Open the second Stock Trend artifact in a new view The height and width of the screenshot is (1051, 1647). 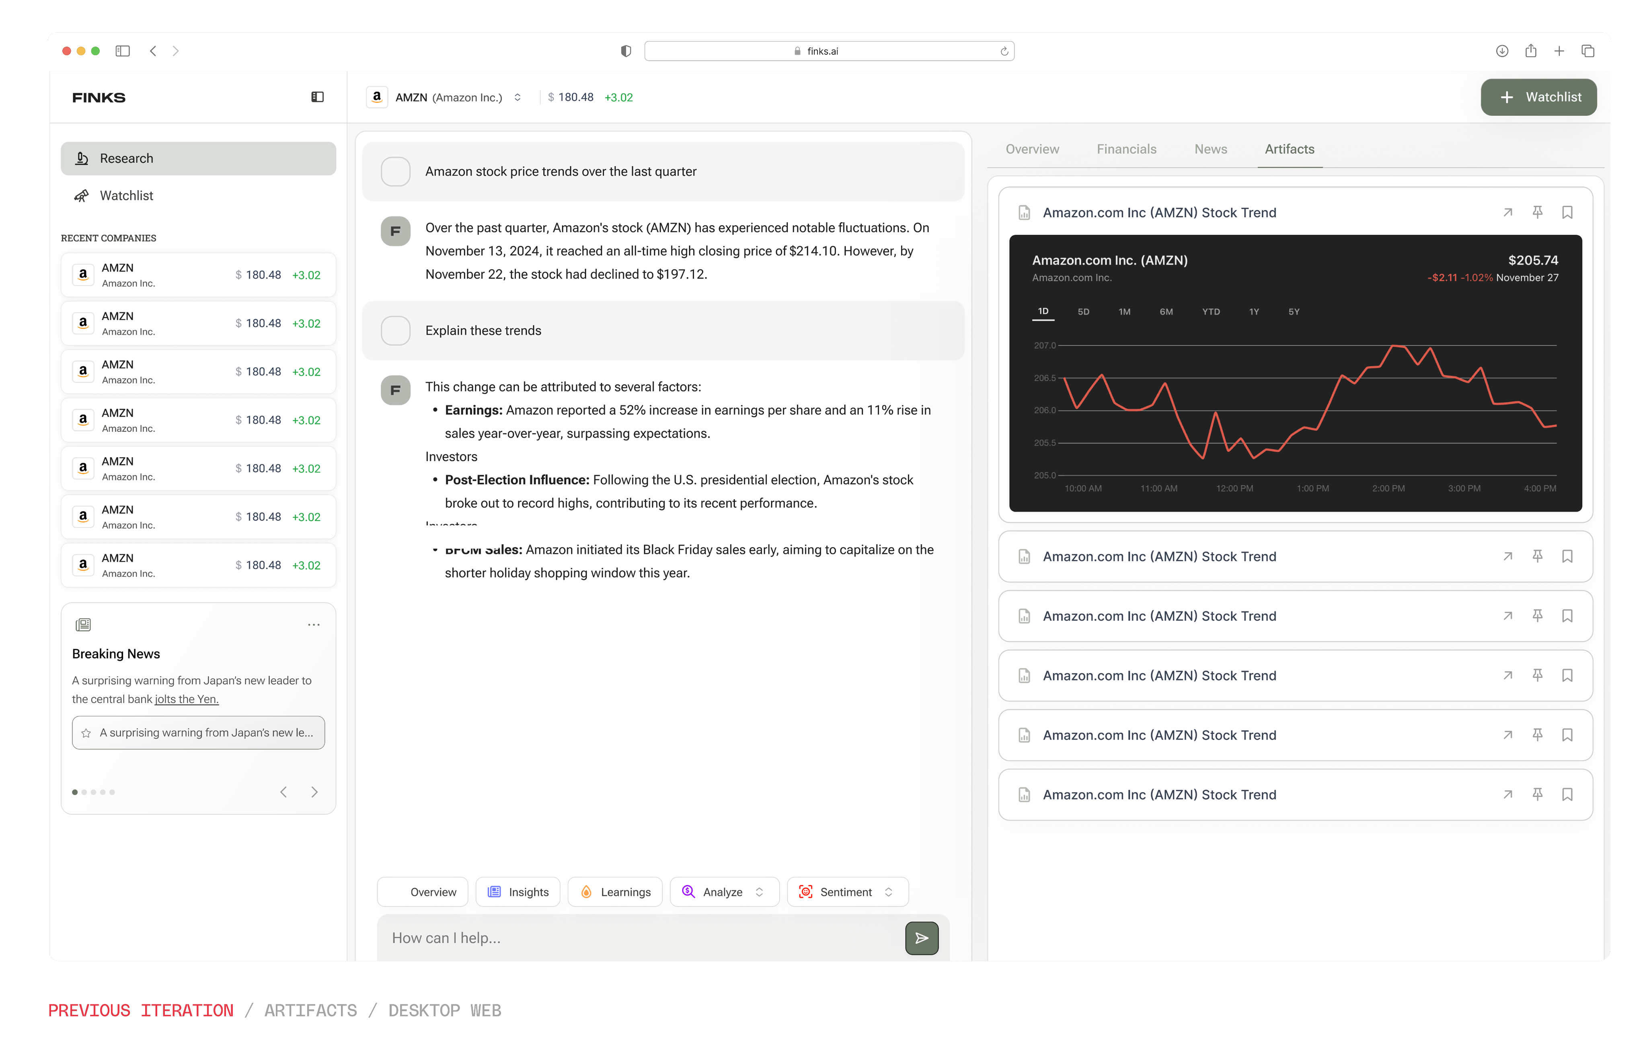[1507, 556]
